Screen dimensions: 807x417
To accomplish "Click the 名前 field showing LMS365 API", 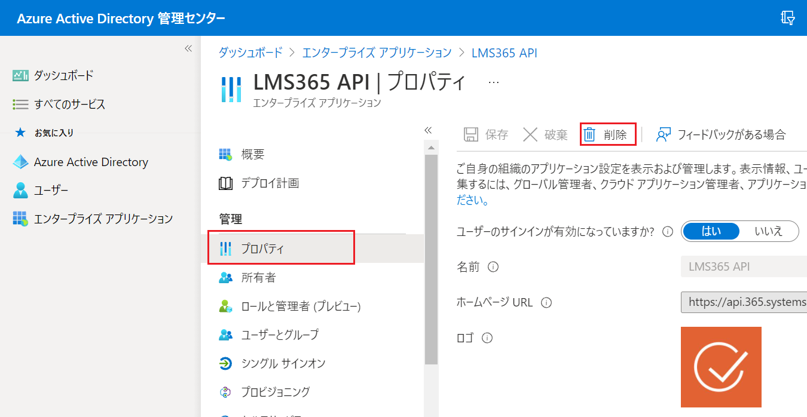I will 744,266.
